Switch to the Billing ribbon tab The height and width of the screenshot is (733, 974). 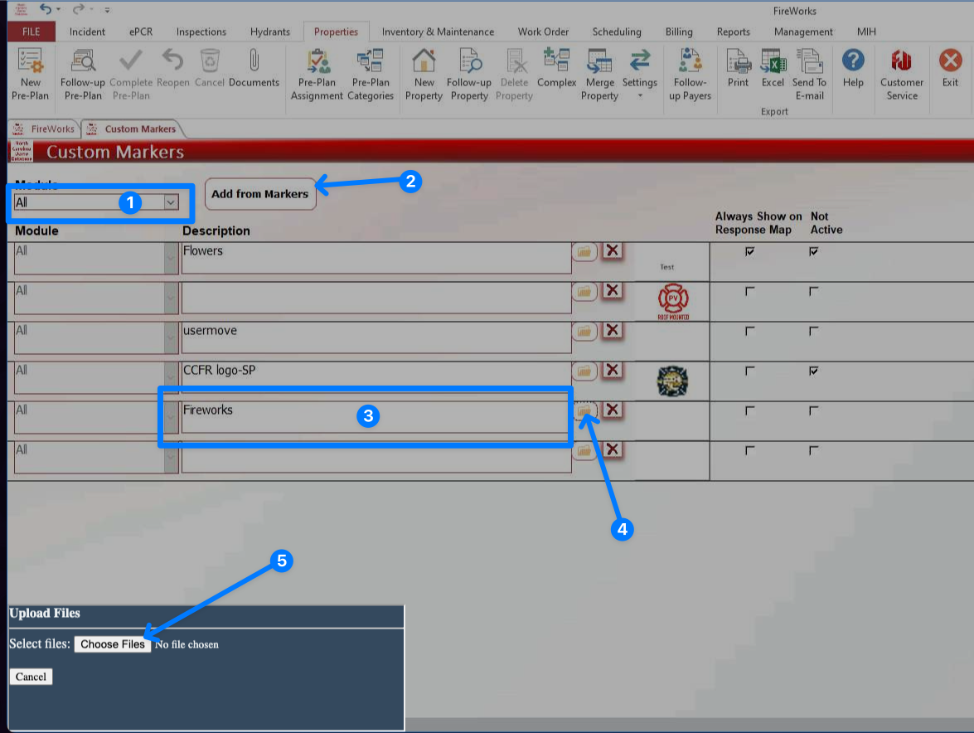[x=678, y=32]
